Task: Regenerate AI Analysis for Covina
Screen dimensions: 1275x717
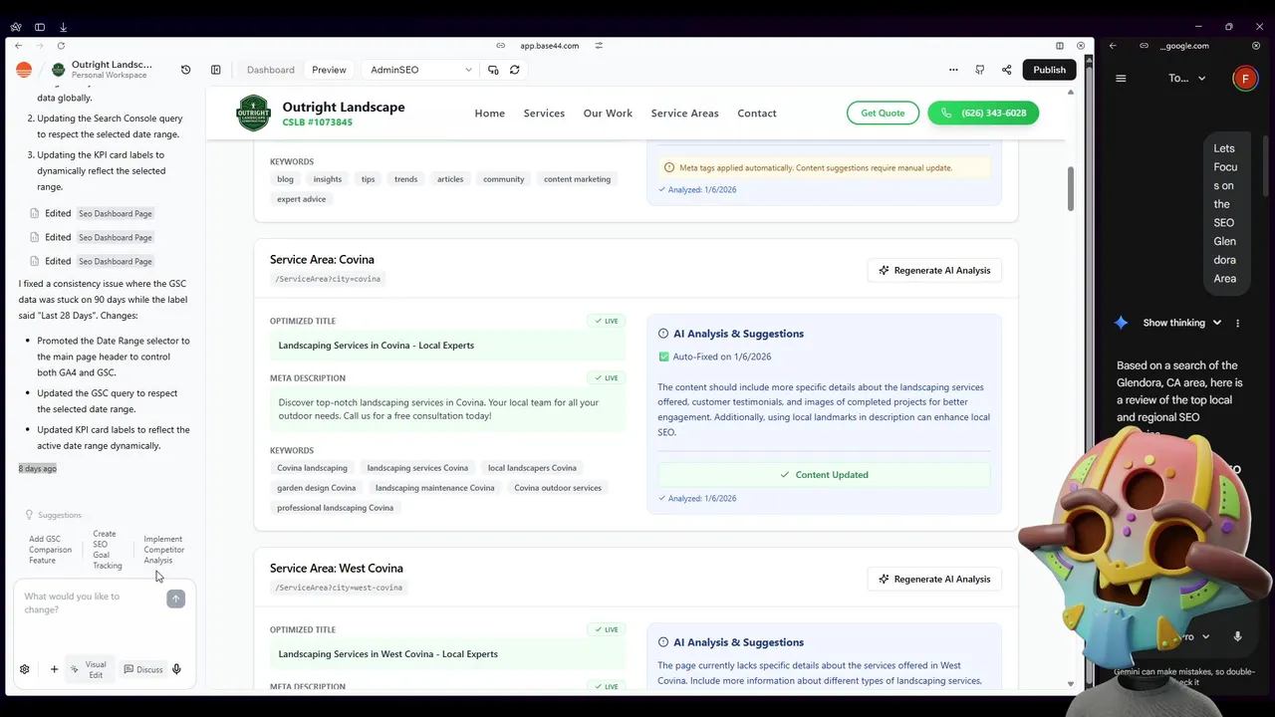Action: point(934,270)
